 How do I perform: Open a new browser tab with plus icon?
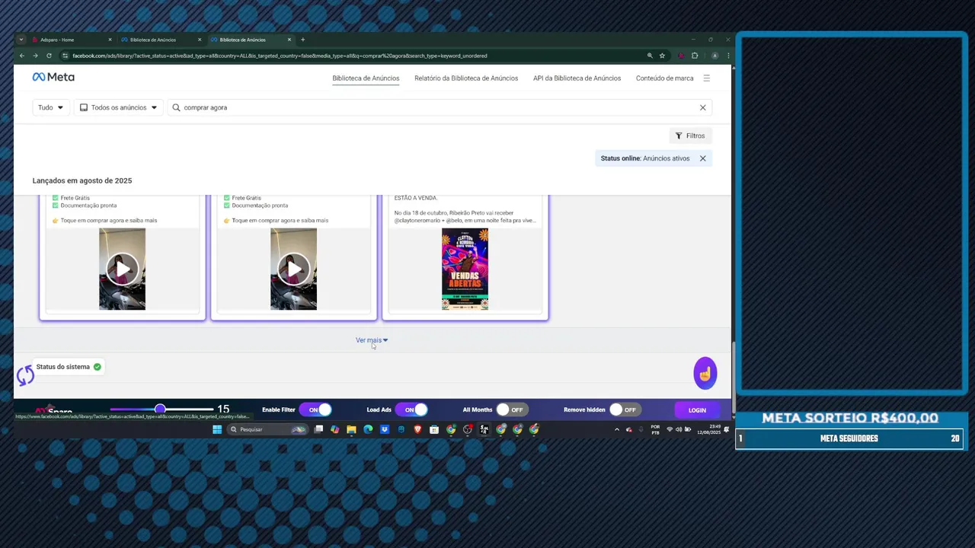[x=302, y=40]
